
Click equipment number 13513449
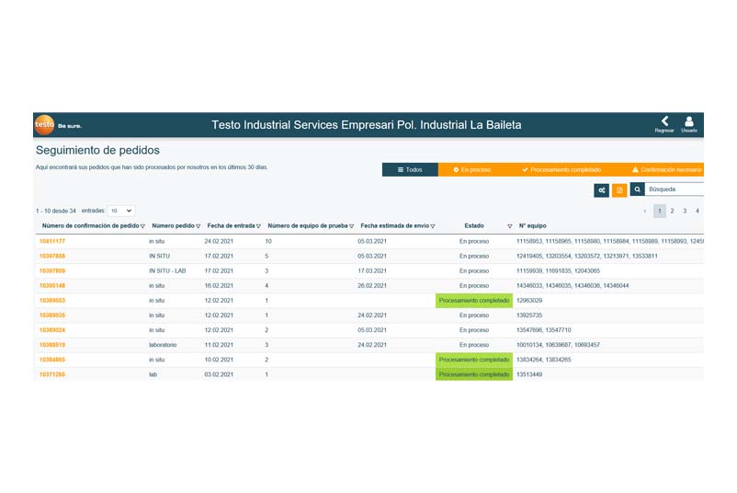(529, 374)
